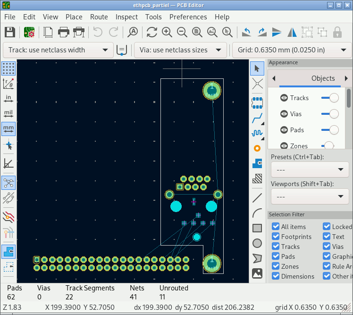Toggle full-window crosshair cursor
353x315 pixels.
pos(8,145)
